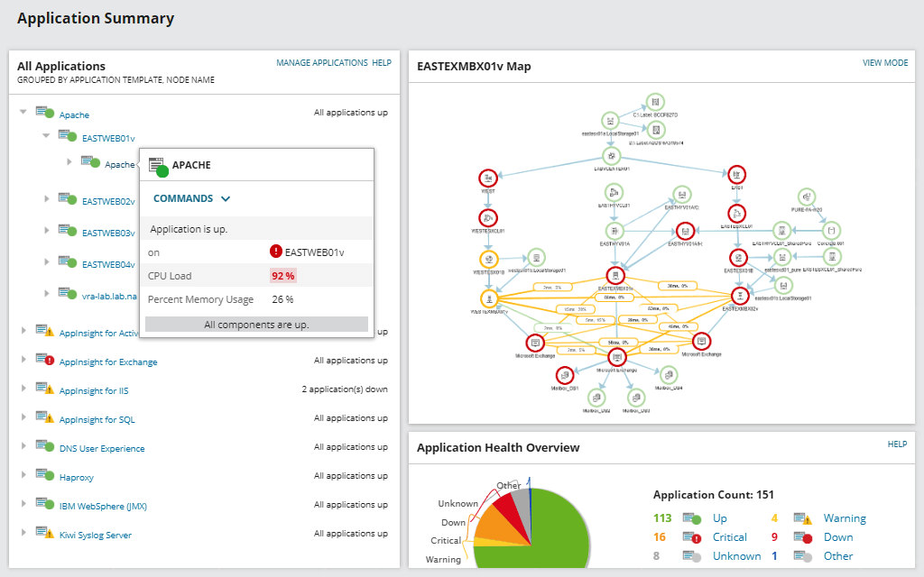Click the DNS User Experience application icon
The image size is (924, 577).
coord(45,446)
